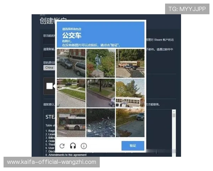Click the agreement scrollbar thumb

(174, 115)
